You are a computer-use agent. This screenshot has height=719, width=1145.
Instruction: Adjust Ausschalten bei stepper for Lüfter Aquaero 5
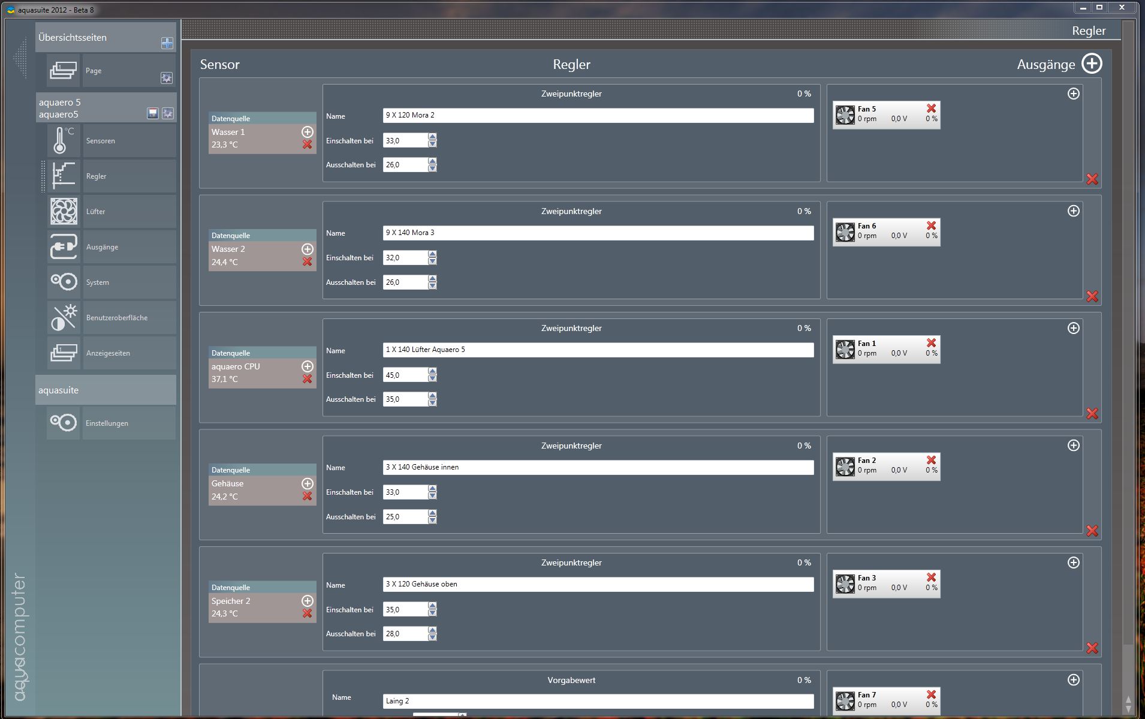[432, 399]
